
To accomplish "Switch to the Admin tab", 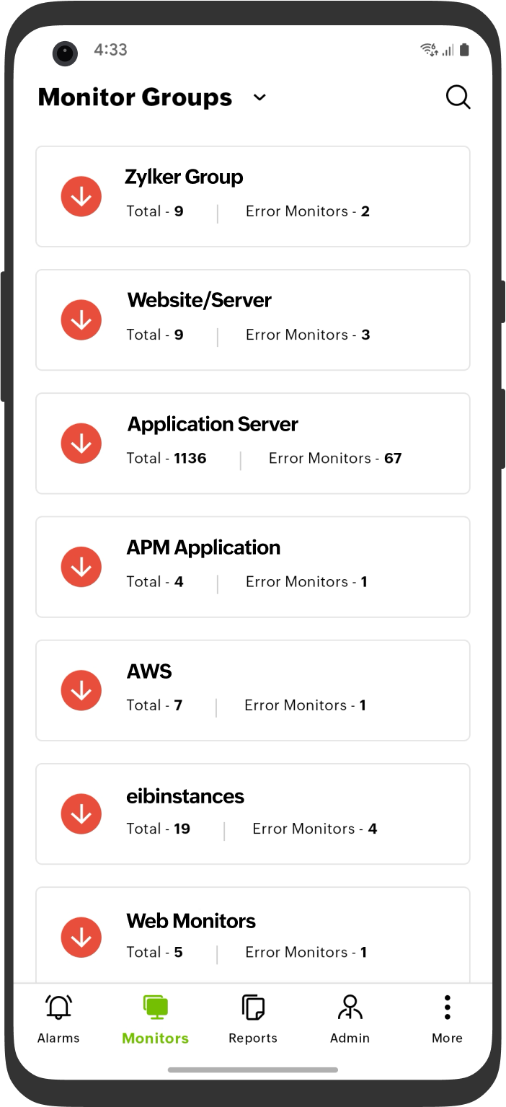I will pyautogui.click(x=350, y=1020).
